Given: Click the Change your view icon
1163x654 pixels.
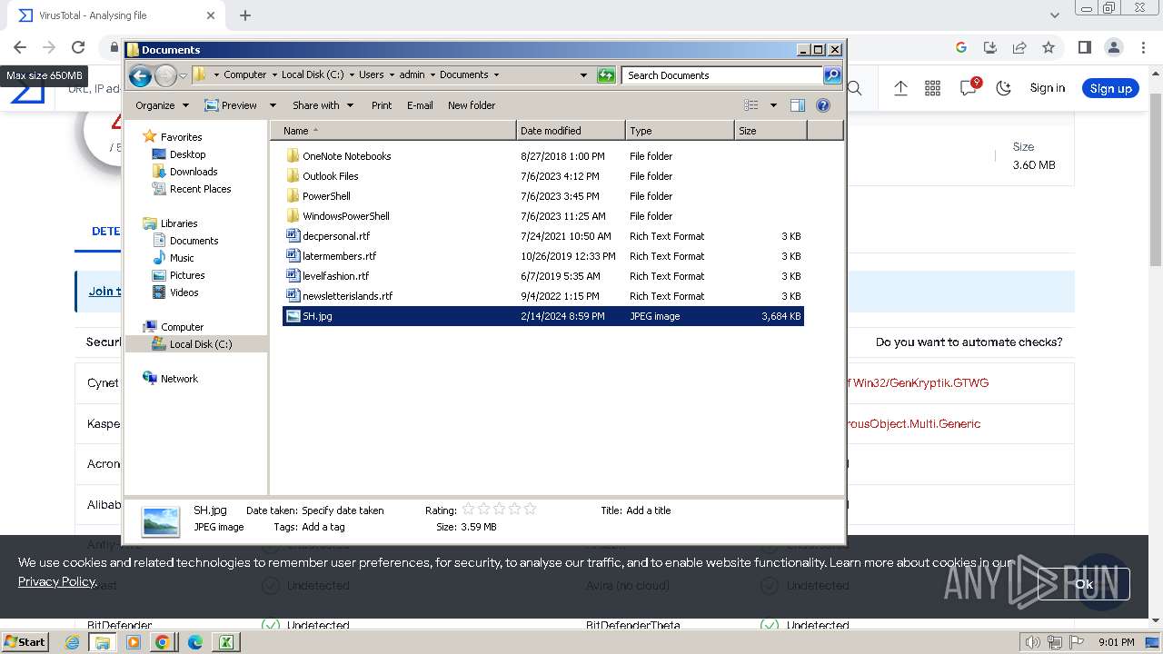Looking at the screenshot, I should pos(751,105).
